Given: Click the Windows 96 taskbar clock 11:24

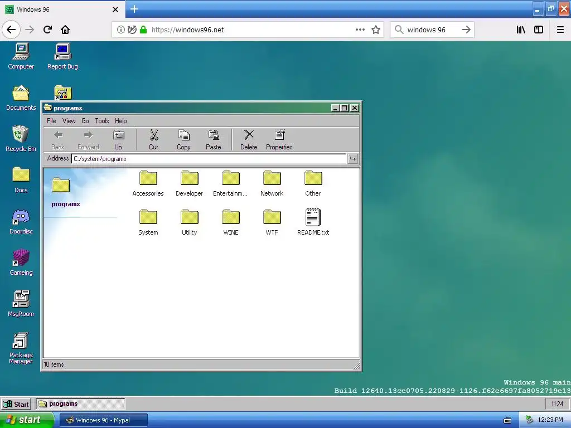Looking at the screenshot, I should coord(557,404).
